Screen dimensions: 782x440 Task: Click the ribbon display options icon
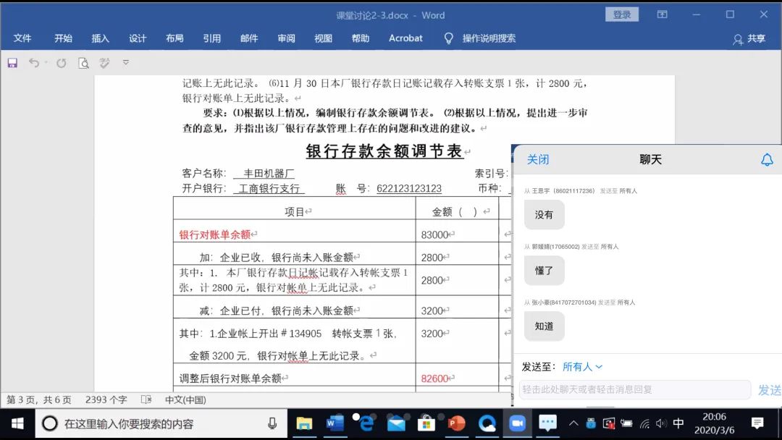pos(662,14)
